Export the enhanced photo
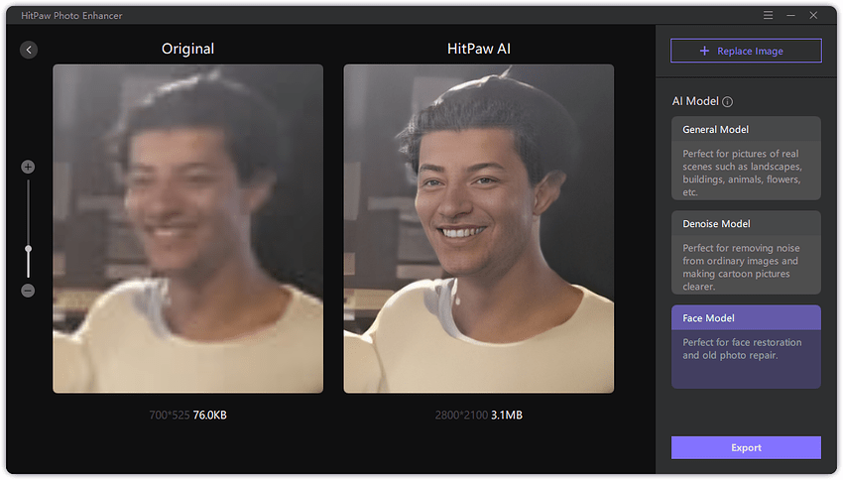The height and width of the screenshot is (480, 843). pos(746,447)
